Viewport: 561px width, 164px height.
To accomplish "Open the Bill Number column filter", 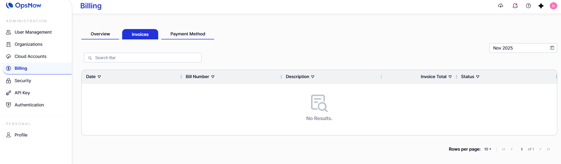I will point(213,77).
